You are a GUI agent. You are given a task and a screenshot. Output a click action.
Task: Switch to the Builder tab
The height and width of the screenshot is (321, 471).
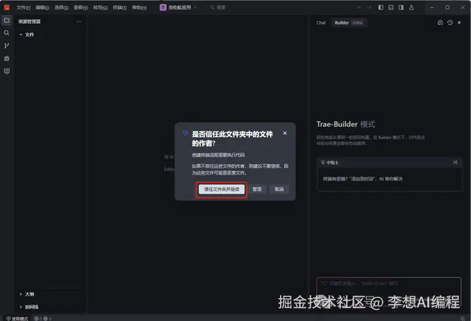click(349, 22)
